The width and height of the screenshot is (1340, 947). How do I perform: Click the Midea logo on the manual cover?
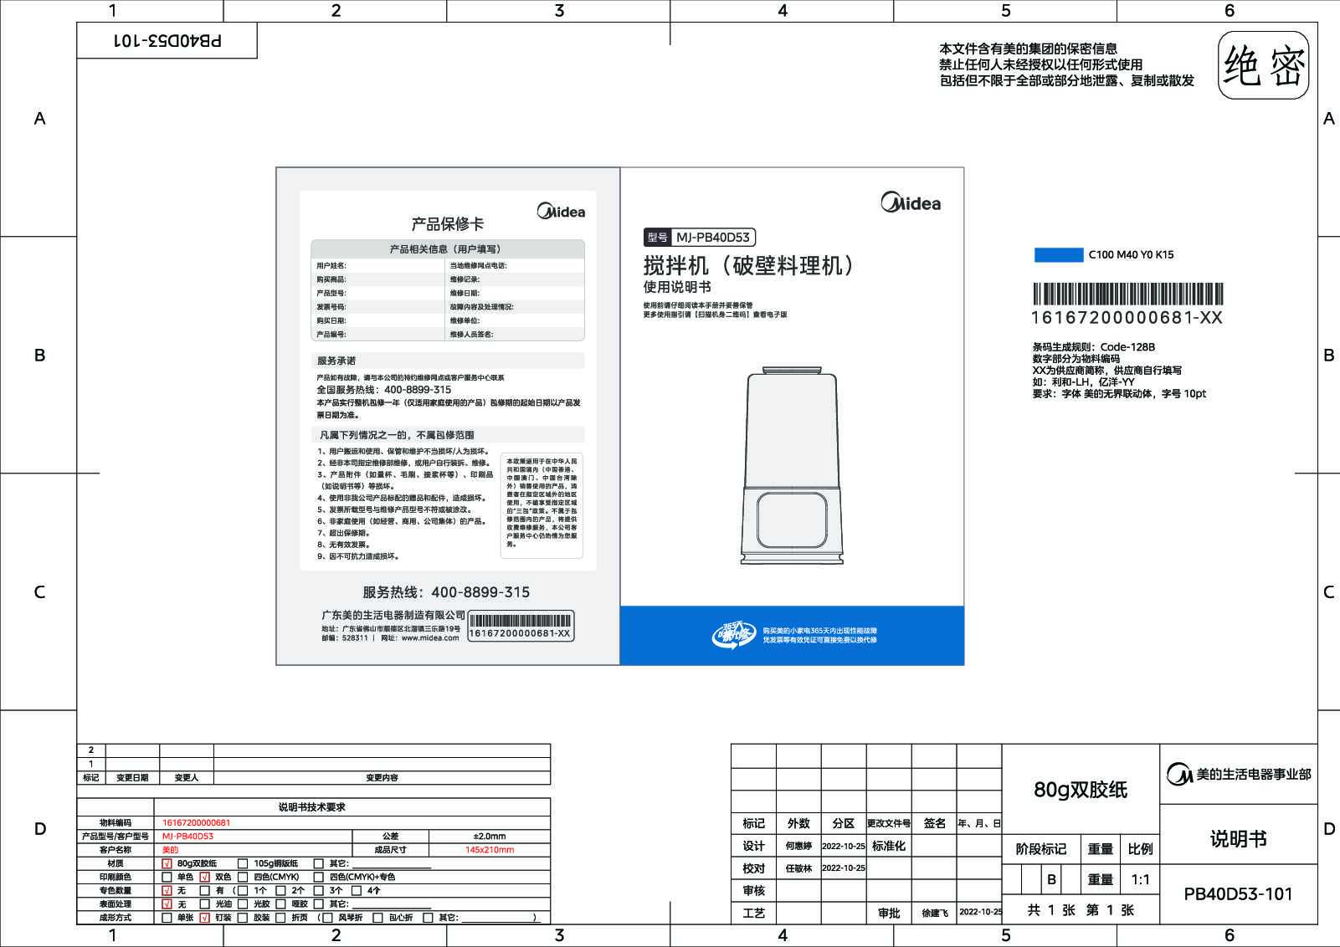pos(911,202)
